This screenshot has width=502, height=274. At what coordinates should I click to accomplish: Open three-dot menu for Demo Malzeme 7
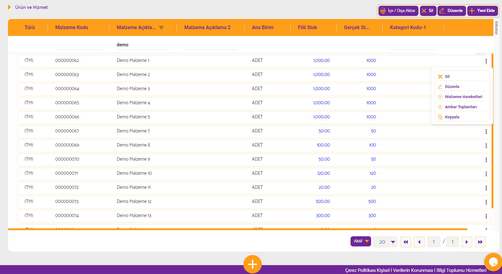(x=486, y=132)
